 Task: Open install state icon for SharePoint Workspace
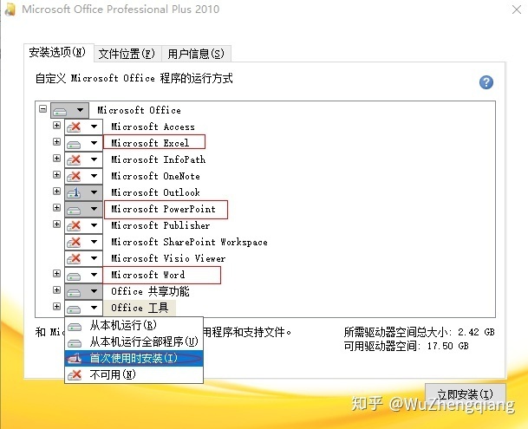(x=74, y=242)
